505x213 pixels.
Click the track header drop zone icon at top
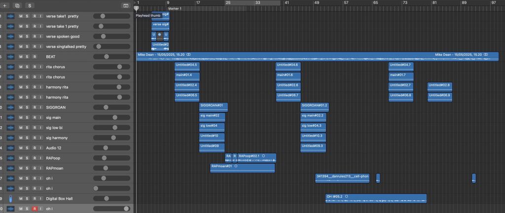point(125,5)
